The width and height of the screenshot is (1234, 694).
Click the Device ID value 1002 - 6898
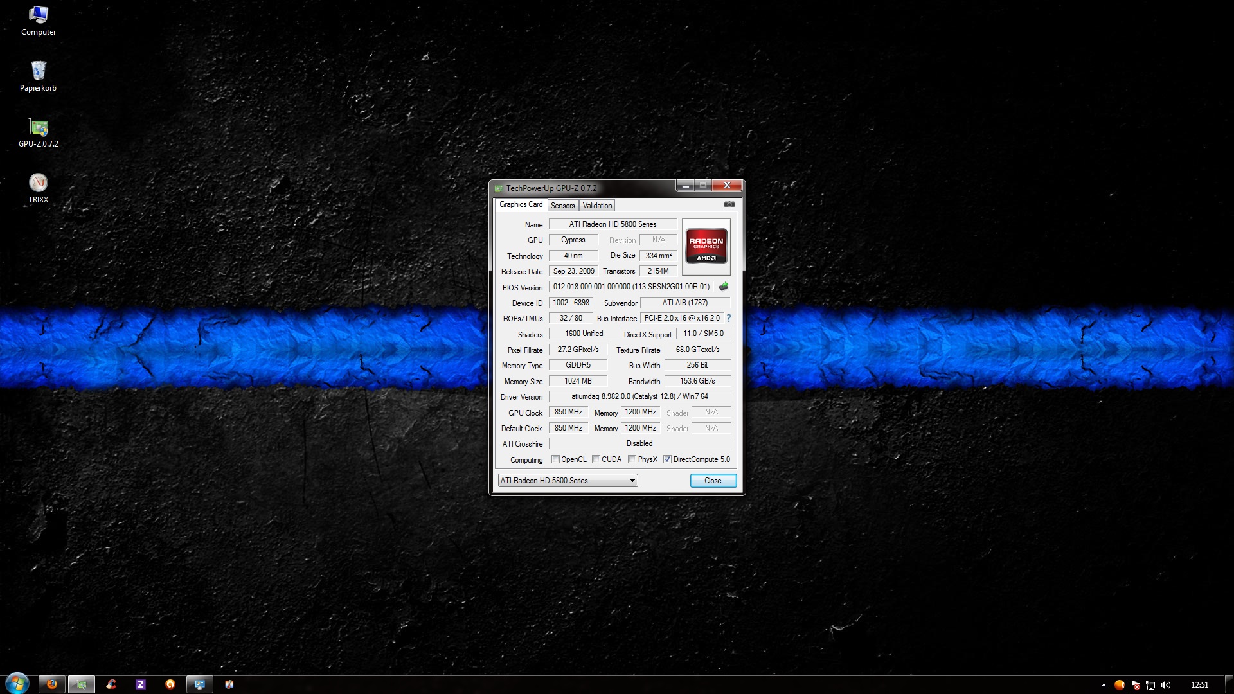(x=571, y=303)
